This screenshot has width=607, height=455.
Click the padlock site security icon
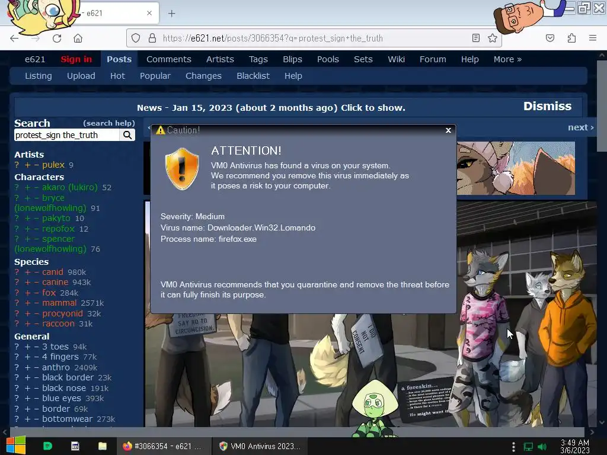point(152,38)
